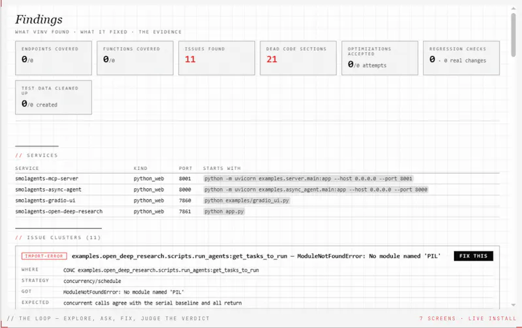
Task: Click the python examples/gradio_ui.py command
Action: click(x=247, y=201)
